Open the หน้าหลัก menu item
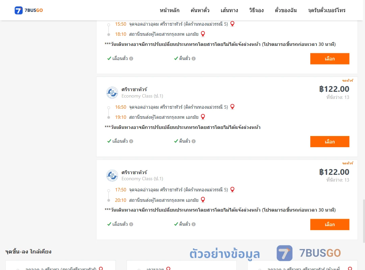365x270 pixels. tap(169, 10)
